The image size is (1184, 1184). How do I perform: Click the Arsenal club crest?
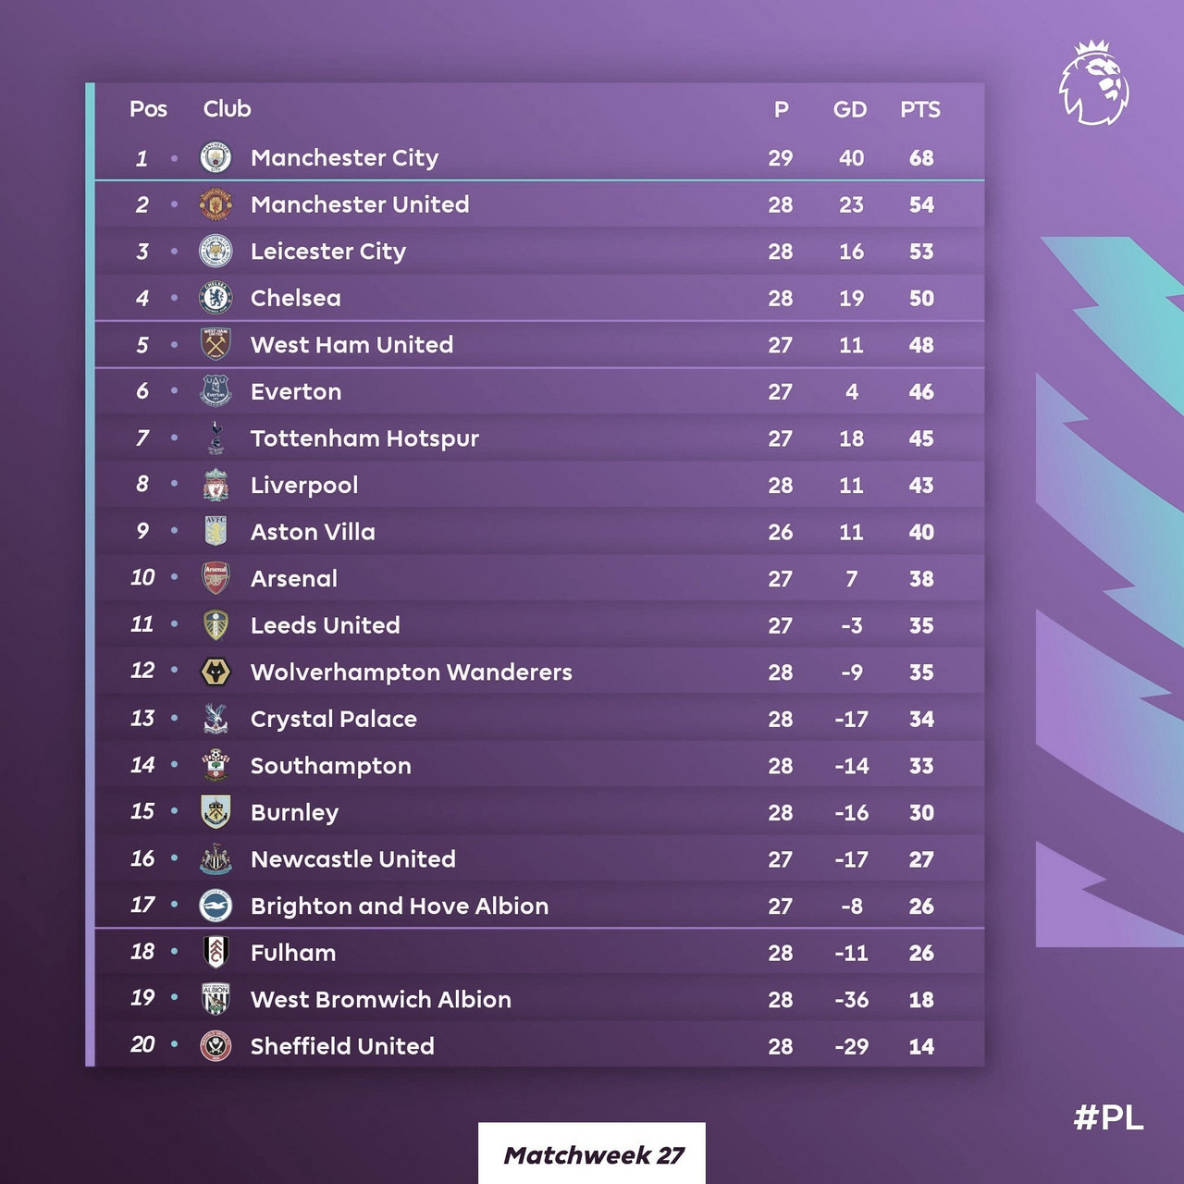pos(216,578)
